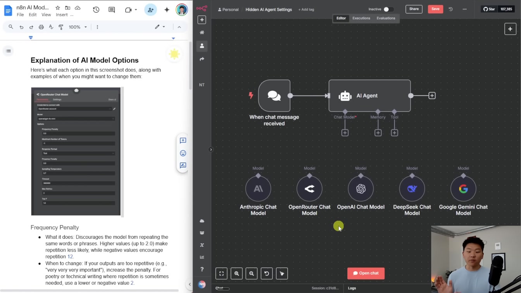The image size is (521, 293).
Task: Open the File menu in Docs
Action: (20, 15)
